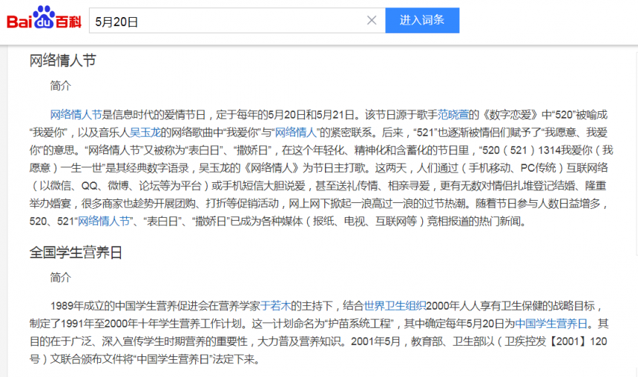Click 简介 subheading under 网络情人节
Screen dimensions: 638x377
[x=61, y=86]
